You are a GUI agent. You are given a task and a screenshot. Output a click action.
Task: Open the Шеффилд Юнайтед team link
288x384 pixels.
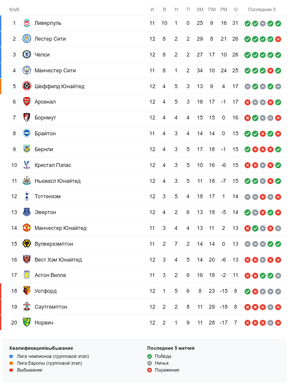[x=59, y=86]
